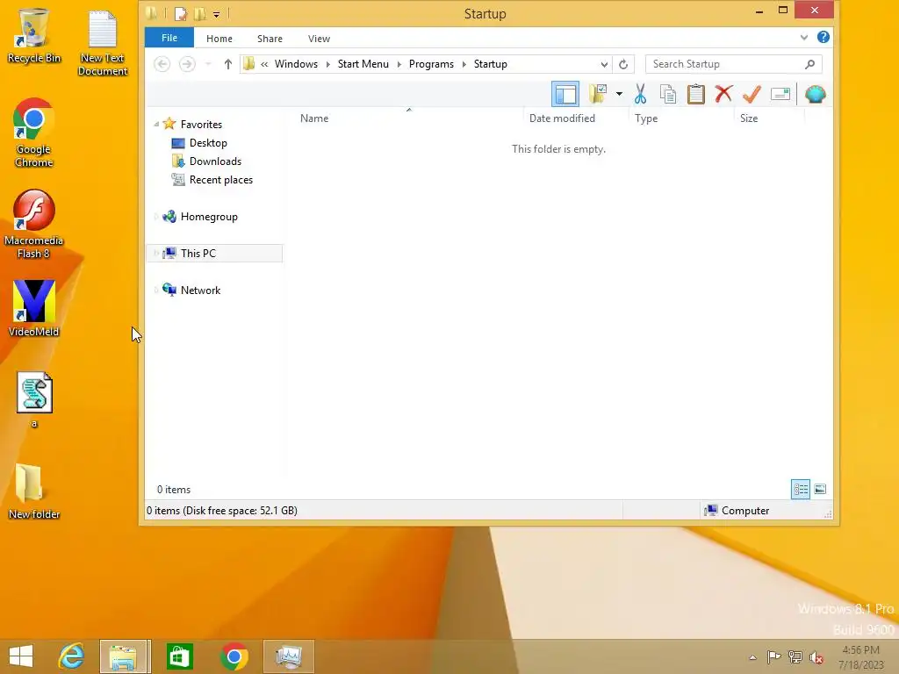The height and width of the screenshot is (674, 899).
Task: Click the muted volume tray icon
Action: tap(816, 657)
